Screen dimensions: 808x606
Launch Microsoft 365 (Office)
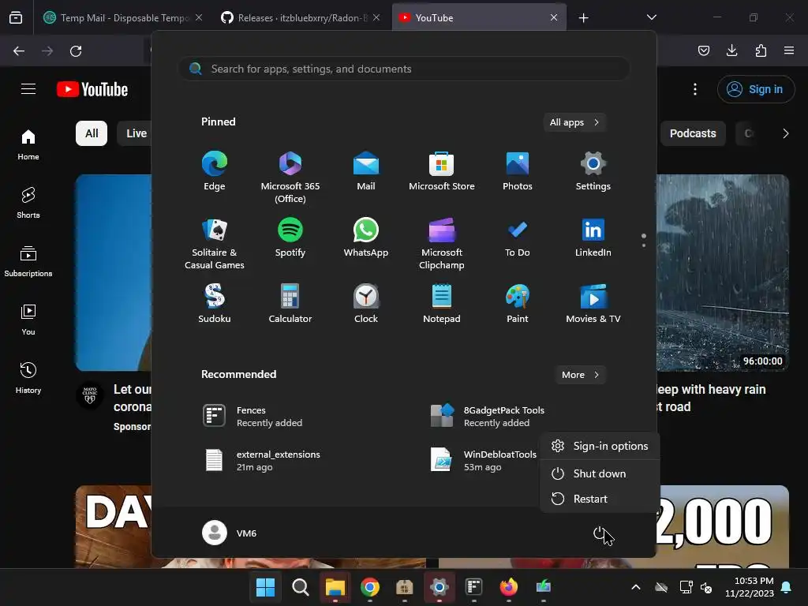coord(290,177)
